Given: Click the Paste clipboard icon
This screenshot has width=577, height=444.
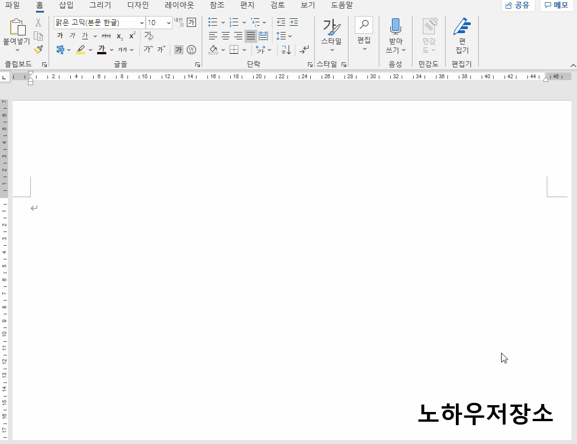Looking at the screenshot, I should (17, 26).
